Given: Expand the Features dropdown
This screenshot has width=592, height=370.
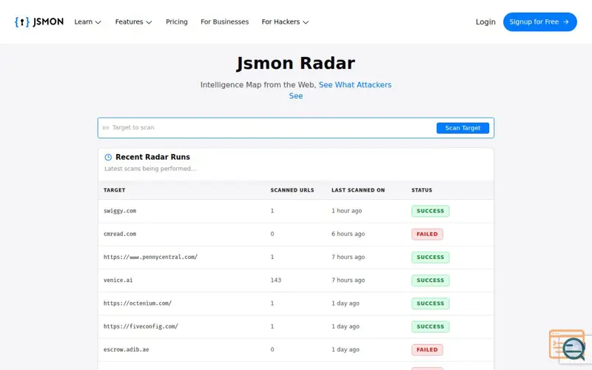Looking at the screenshot, I should click(x=133, y=22).
